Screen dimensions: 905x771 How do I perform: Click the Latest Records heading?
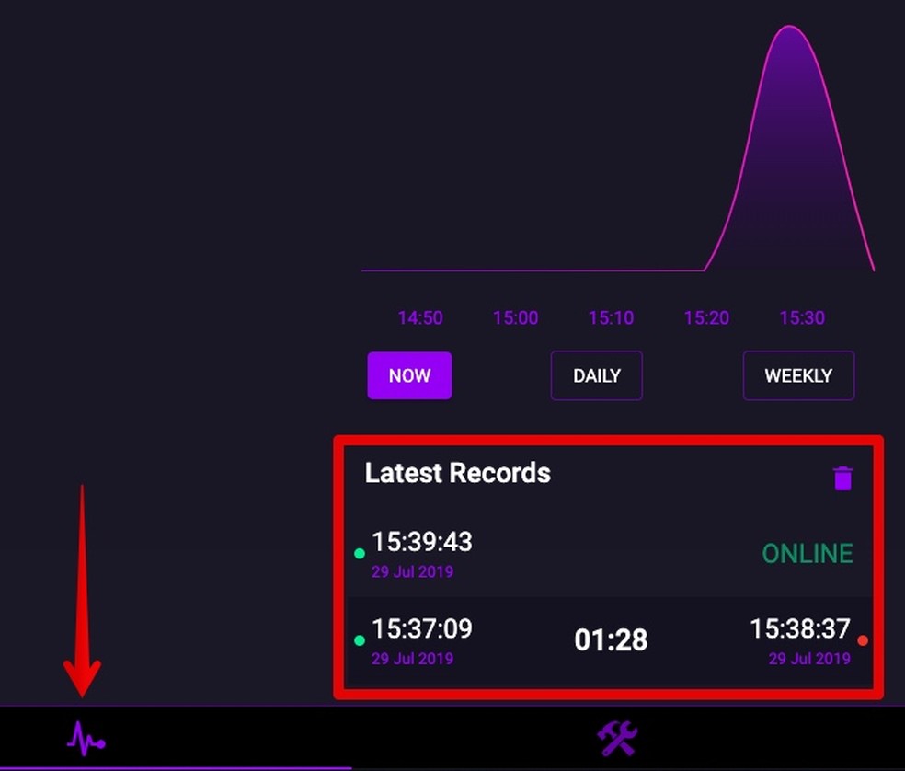click(457, 473)
